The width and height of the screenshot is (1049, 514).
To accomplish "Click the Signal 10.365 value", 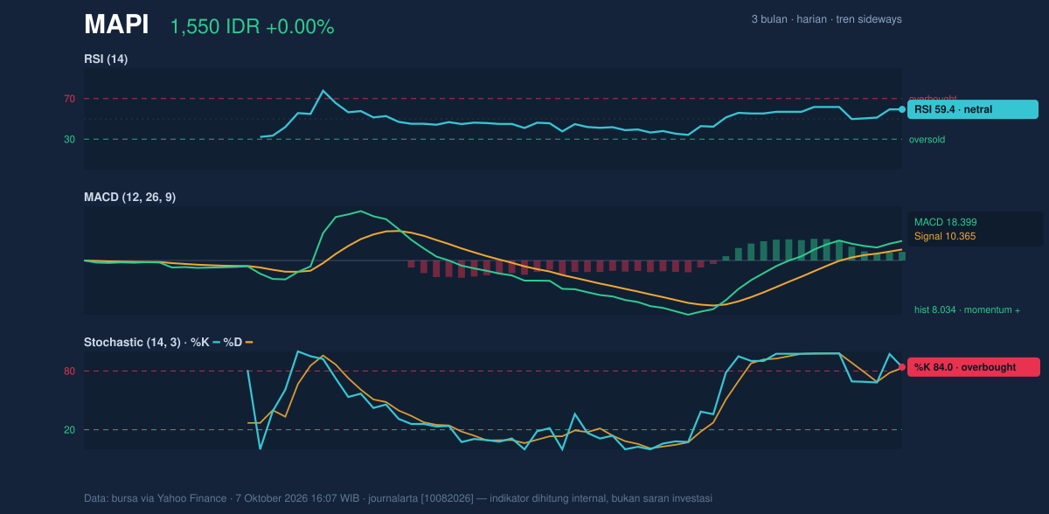I will tap(945, 236).
